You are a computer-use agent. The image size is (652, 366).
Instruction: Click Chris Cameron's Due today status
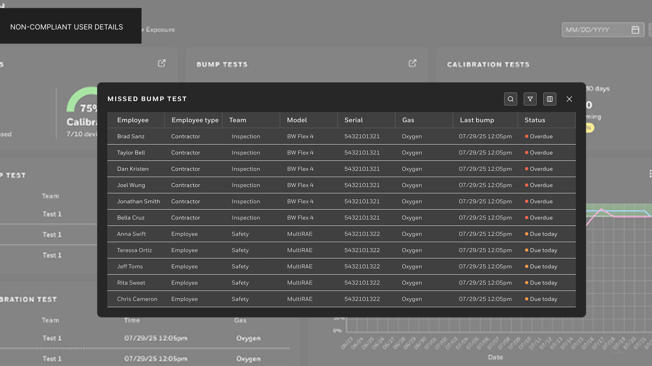[x=543, y=299]
